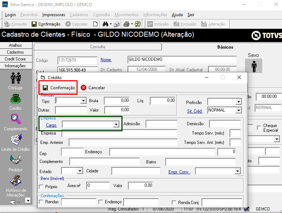
Task: Click the Cadastros sidebar button
Action: coord(16,52)
